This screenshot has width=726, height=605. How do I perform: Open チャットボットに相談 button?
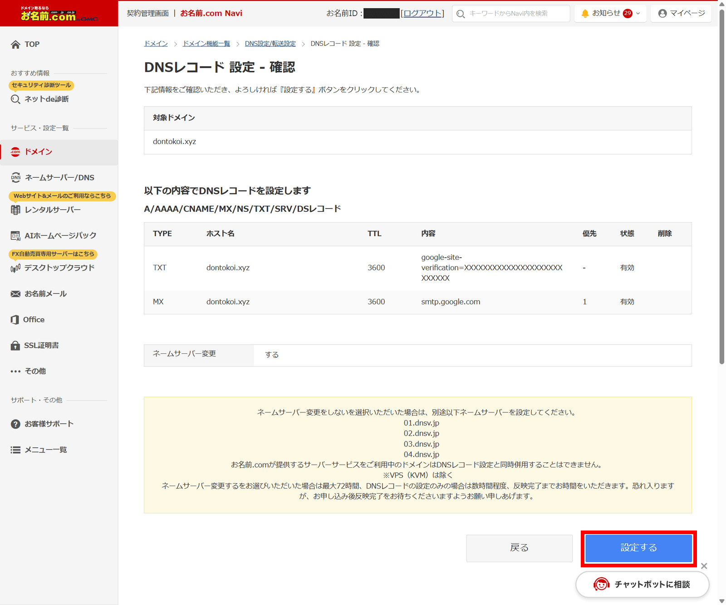pos(643,585)
